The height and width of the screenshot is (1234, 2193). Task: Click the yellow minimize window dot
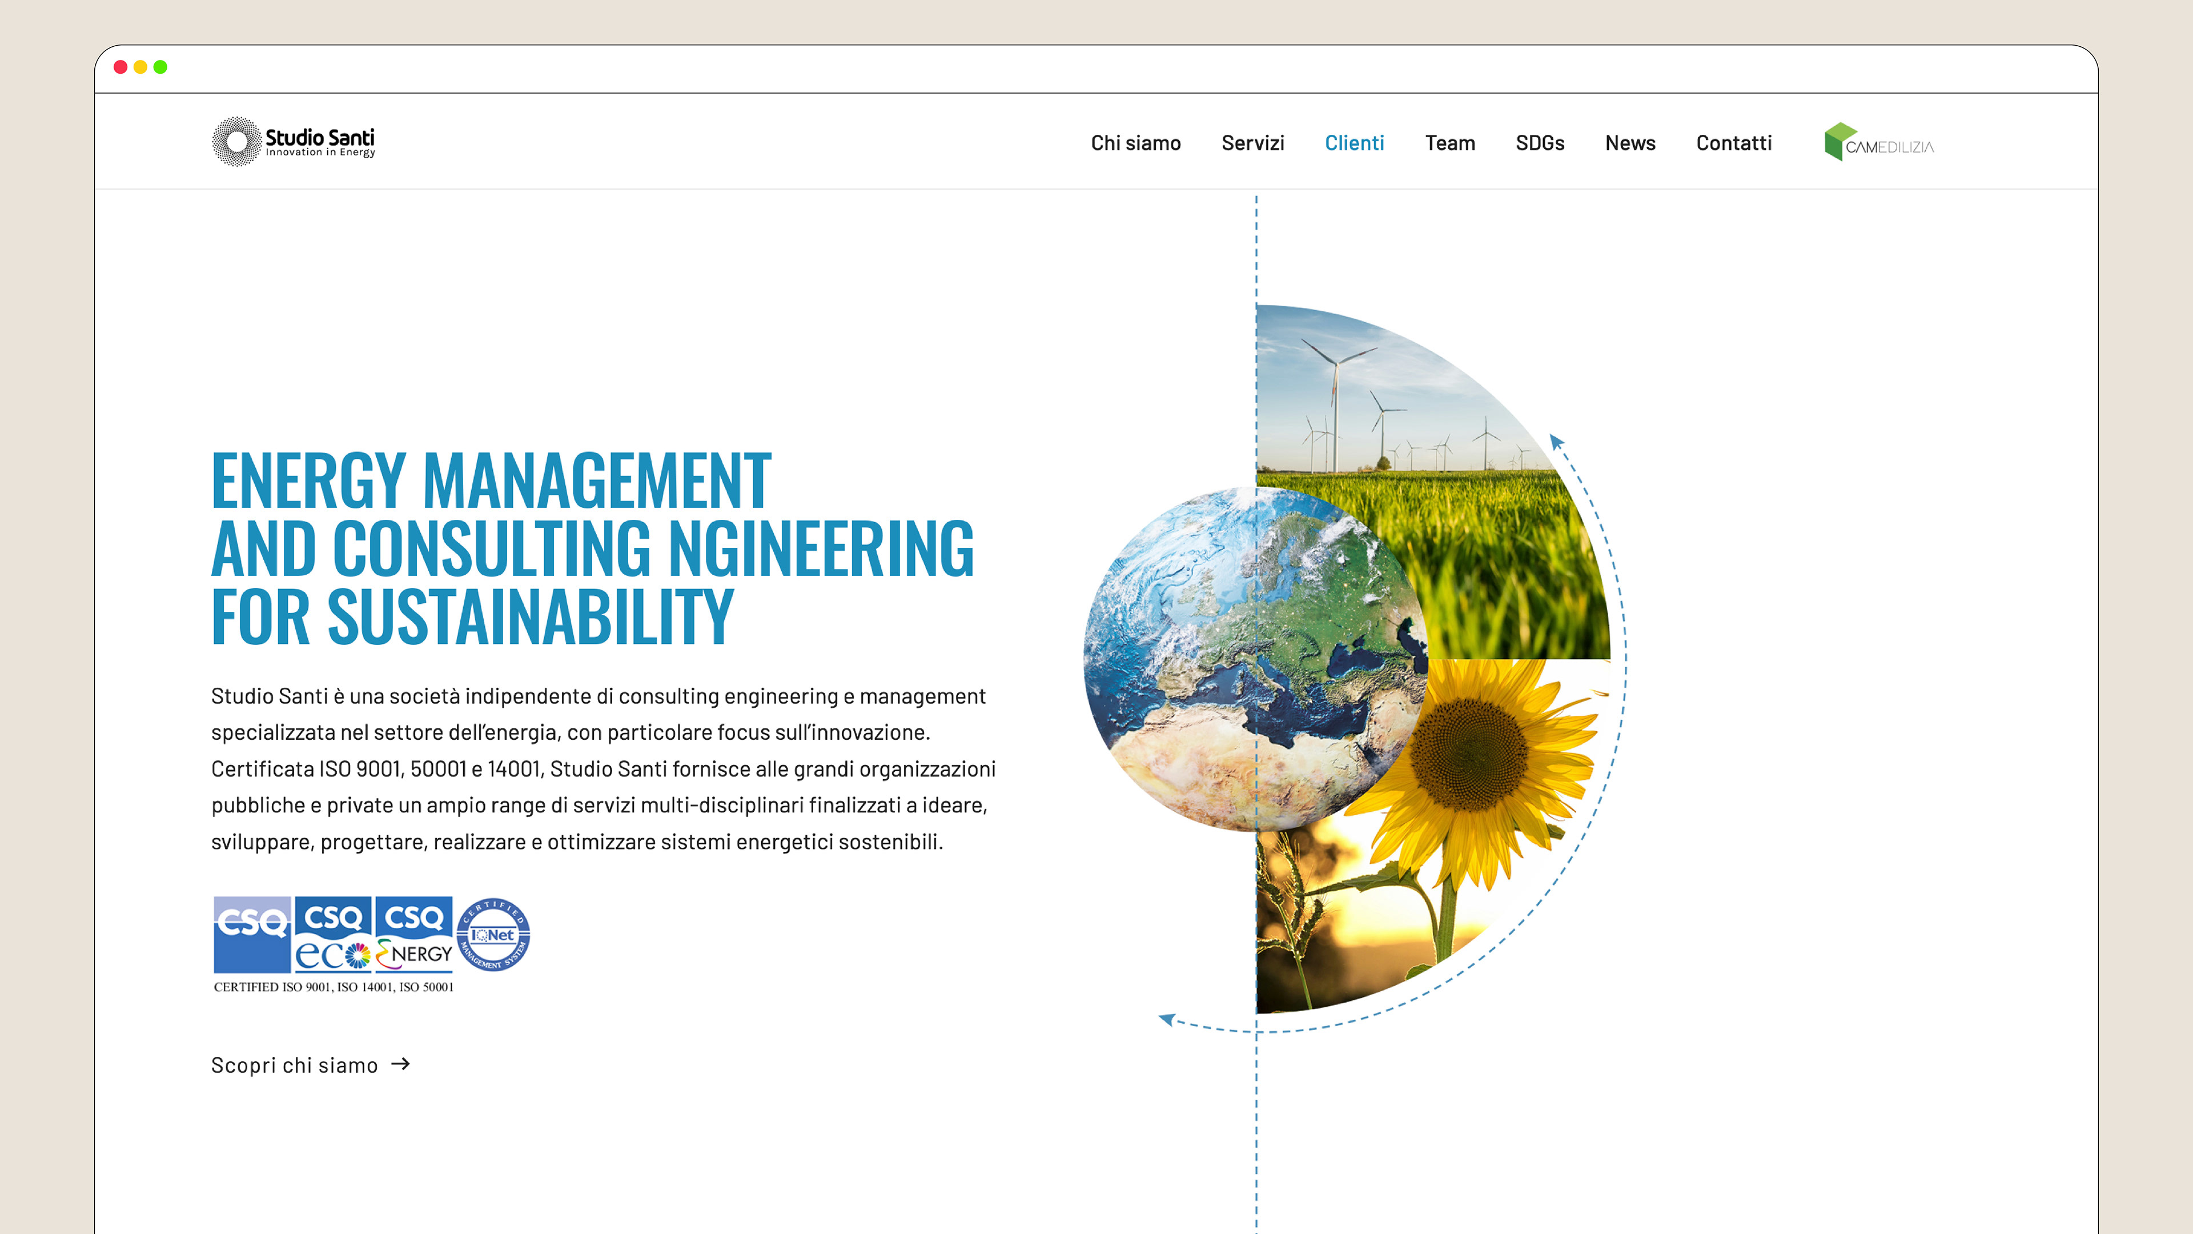pyautogui.click(x=140, y=67)
